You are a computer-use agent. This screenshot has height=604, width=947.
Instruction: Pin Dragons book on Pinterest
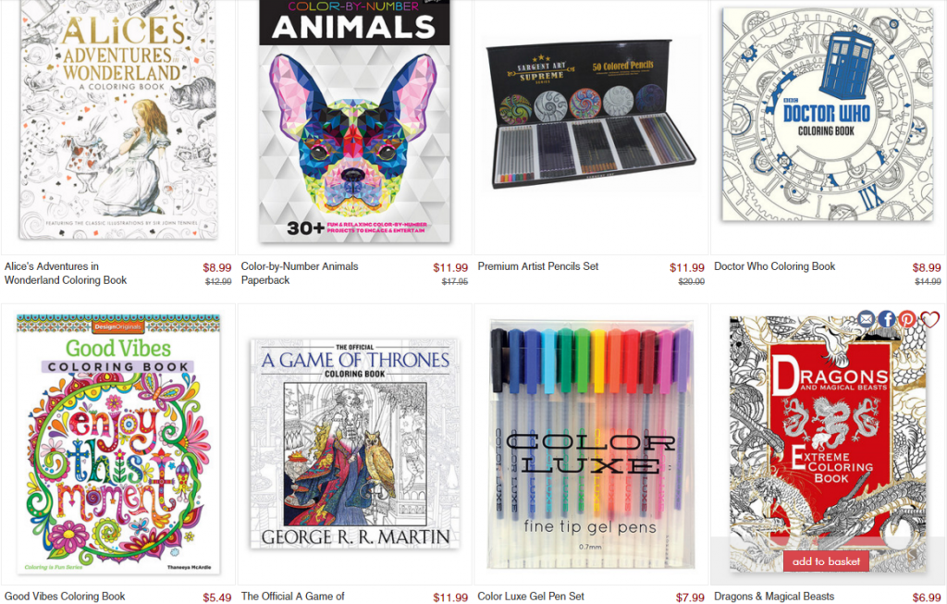click(906, 318)
